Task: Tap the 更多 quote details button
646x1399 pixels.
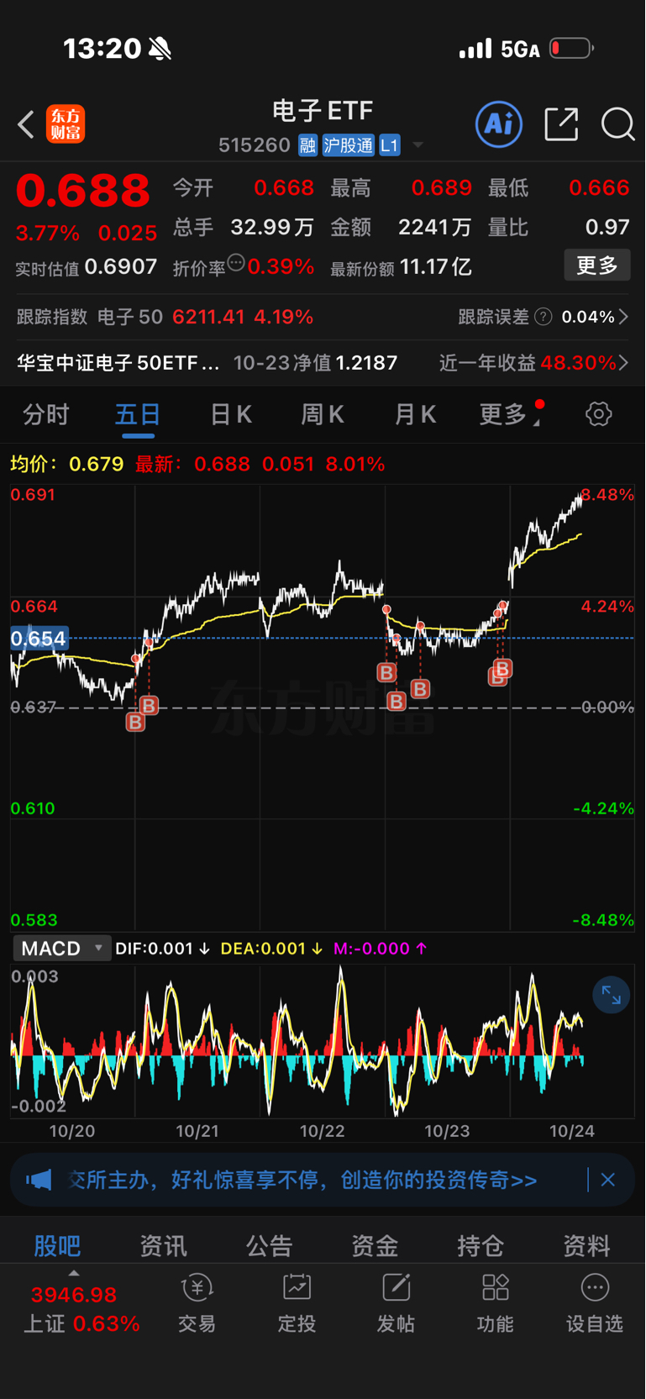Action: click(x=597, y=266)
